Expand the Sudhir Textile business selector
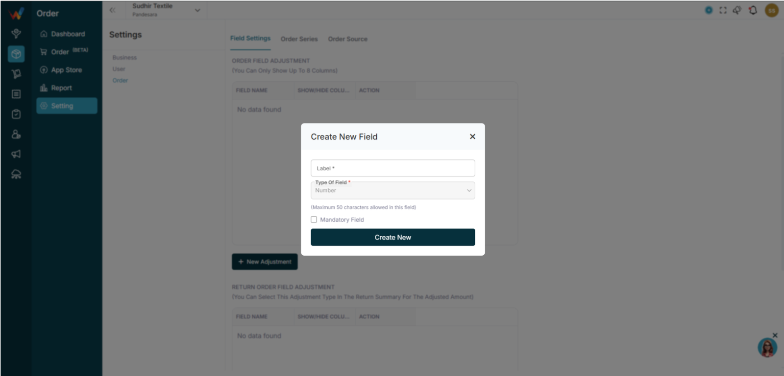This screenshot has width=784, height=376. pos(167,10)
